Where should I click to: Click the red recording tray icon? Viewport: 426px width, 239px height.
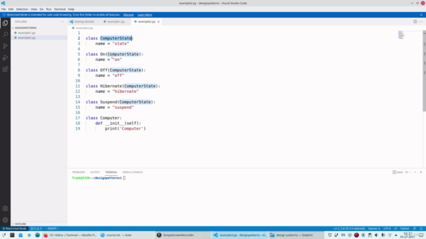(x=357, y=235)
